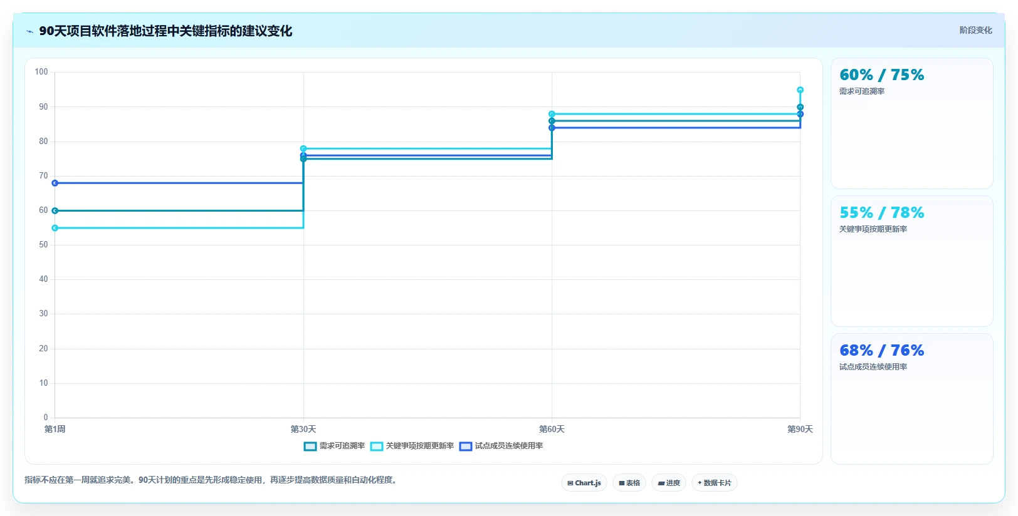Click the 第30天 x-axis label
Image resolution: width=1018 pixels, height=516 pixels.
point(303,429)
